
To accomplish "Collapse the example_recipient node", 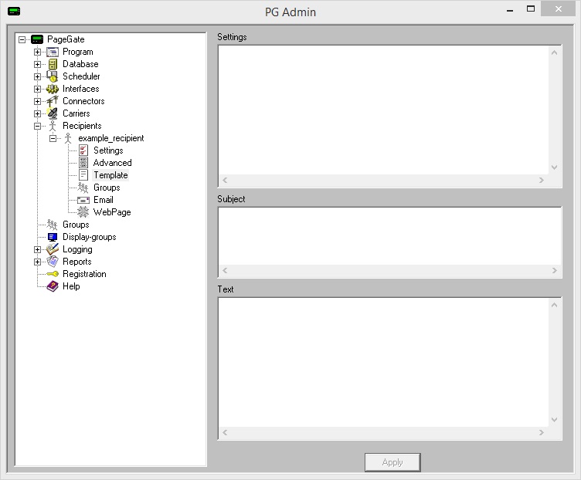I will (x=53, y=138).
